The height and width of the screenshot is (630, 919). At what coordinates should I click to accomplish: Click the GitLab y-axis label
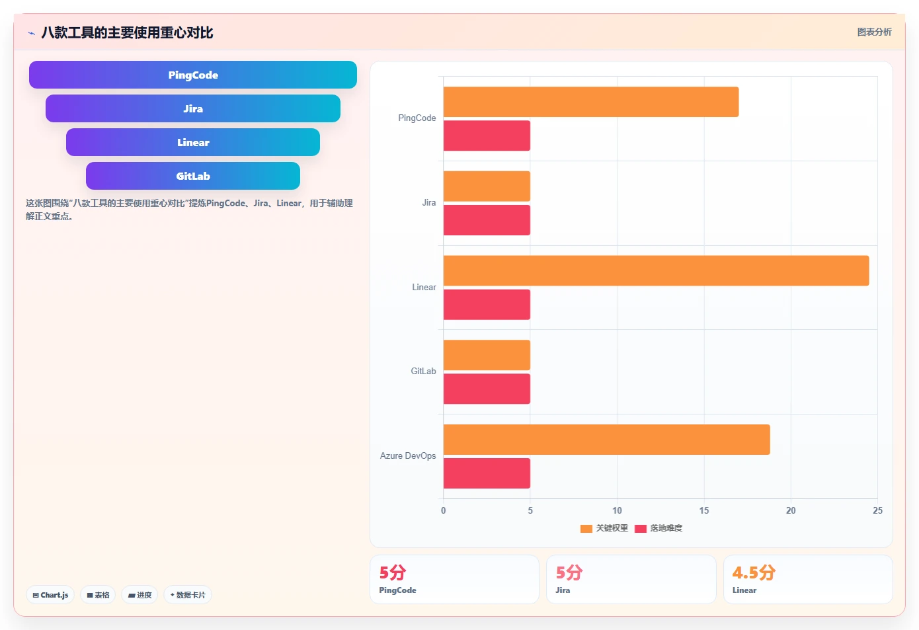coord(423,372)
